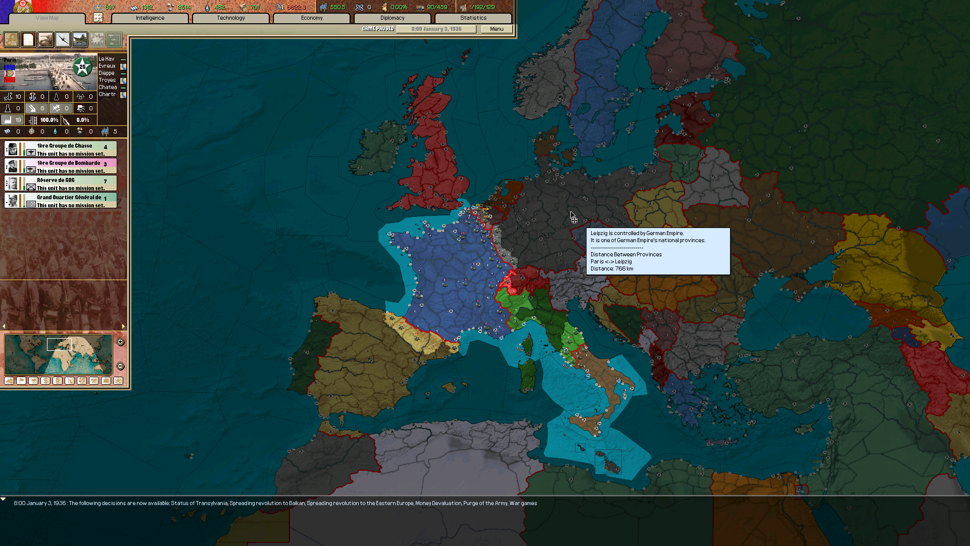
Task: Select the Europe map overview icon
Action: pos(11,39)
